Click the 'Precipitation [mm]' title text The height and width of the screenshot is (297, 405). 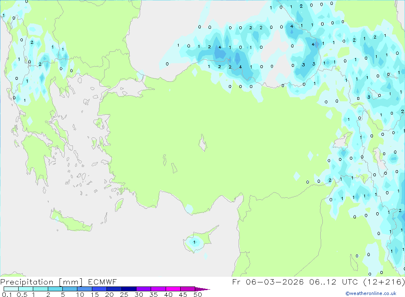[x=42, y=282]
